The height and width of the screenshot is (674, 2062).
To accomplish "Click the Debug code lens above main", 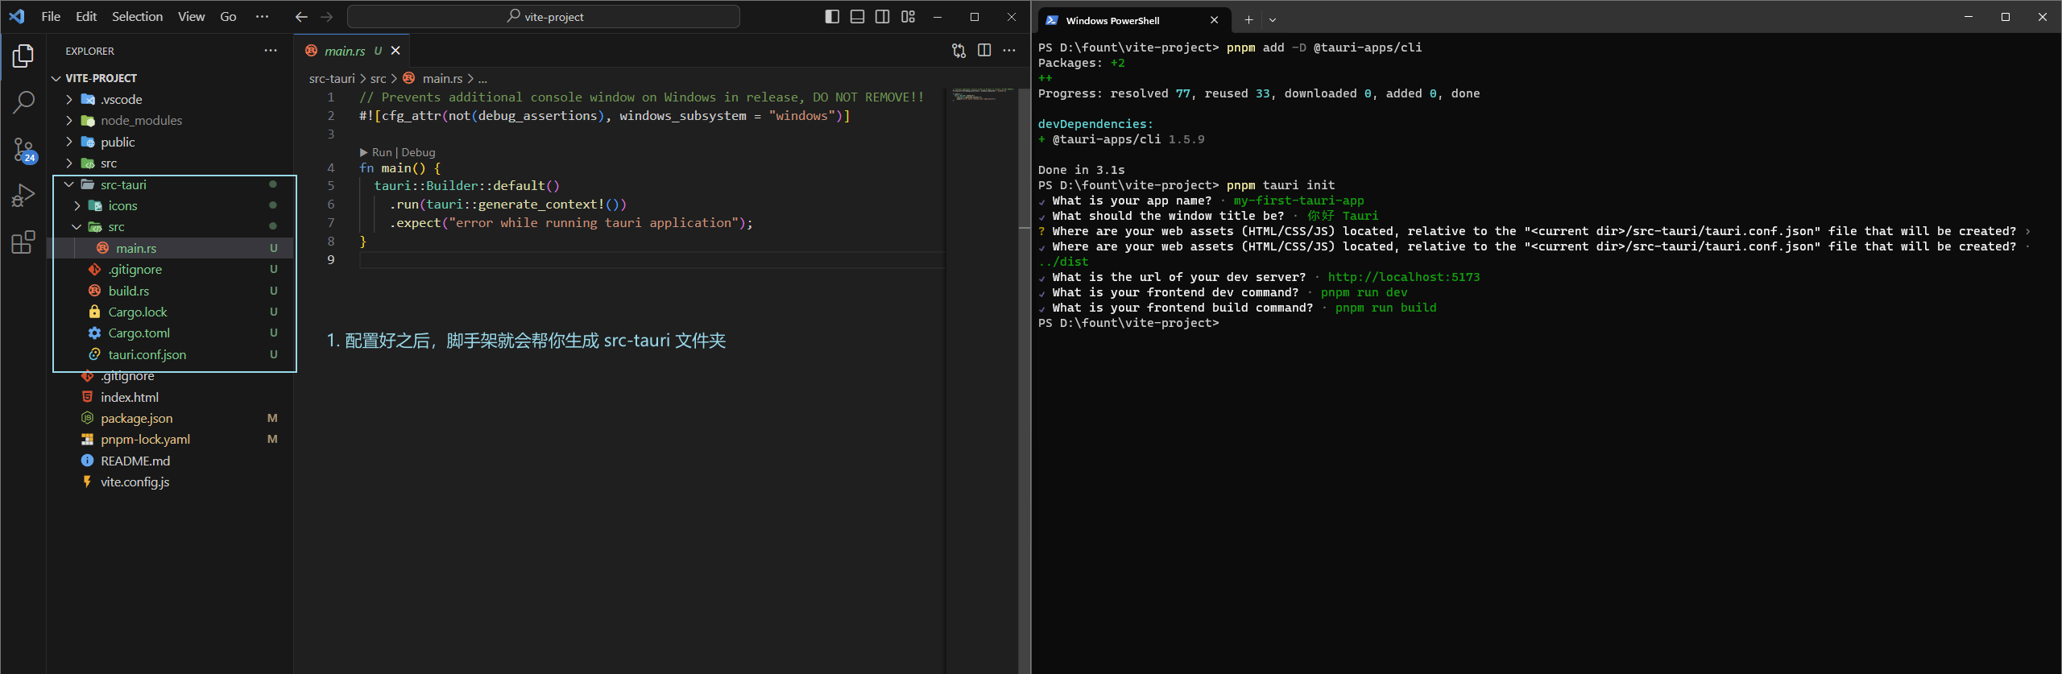I will [418, 152].
